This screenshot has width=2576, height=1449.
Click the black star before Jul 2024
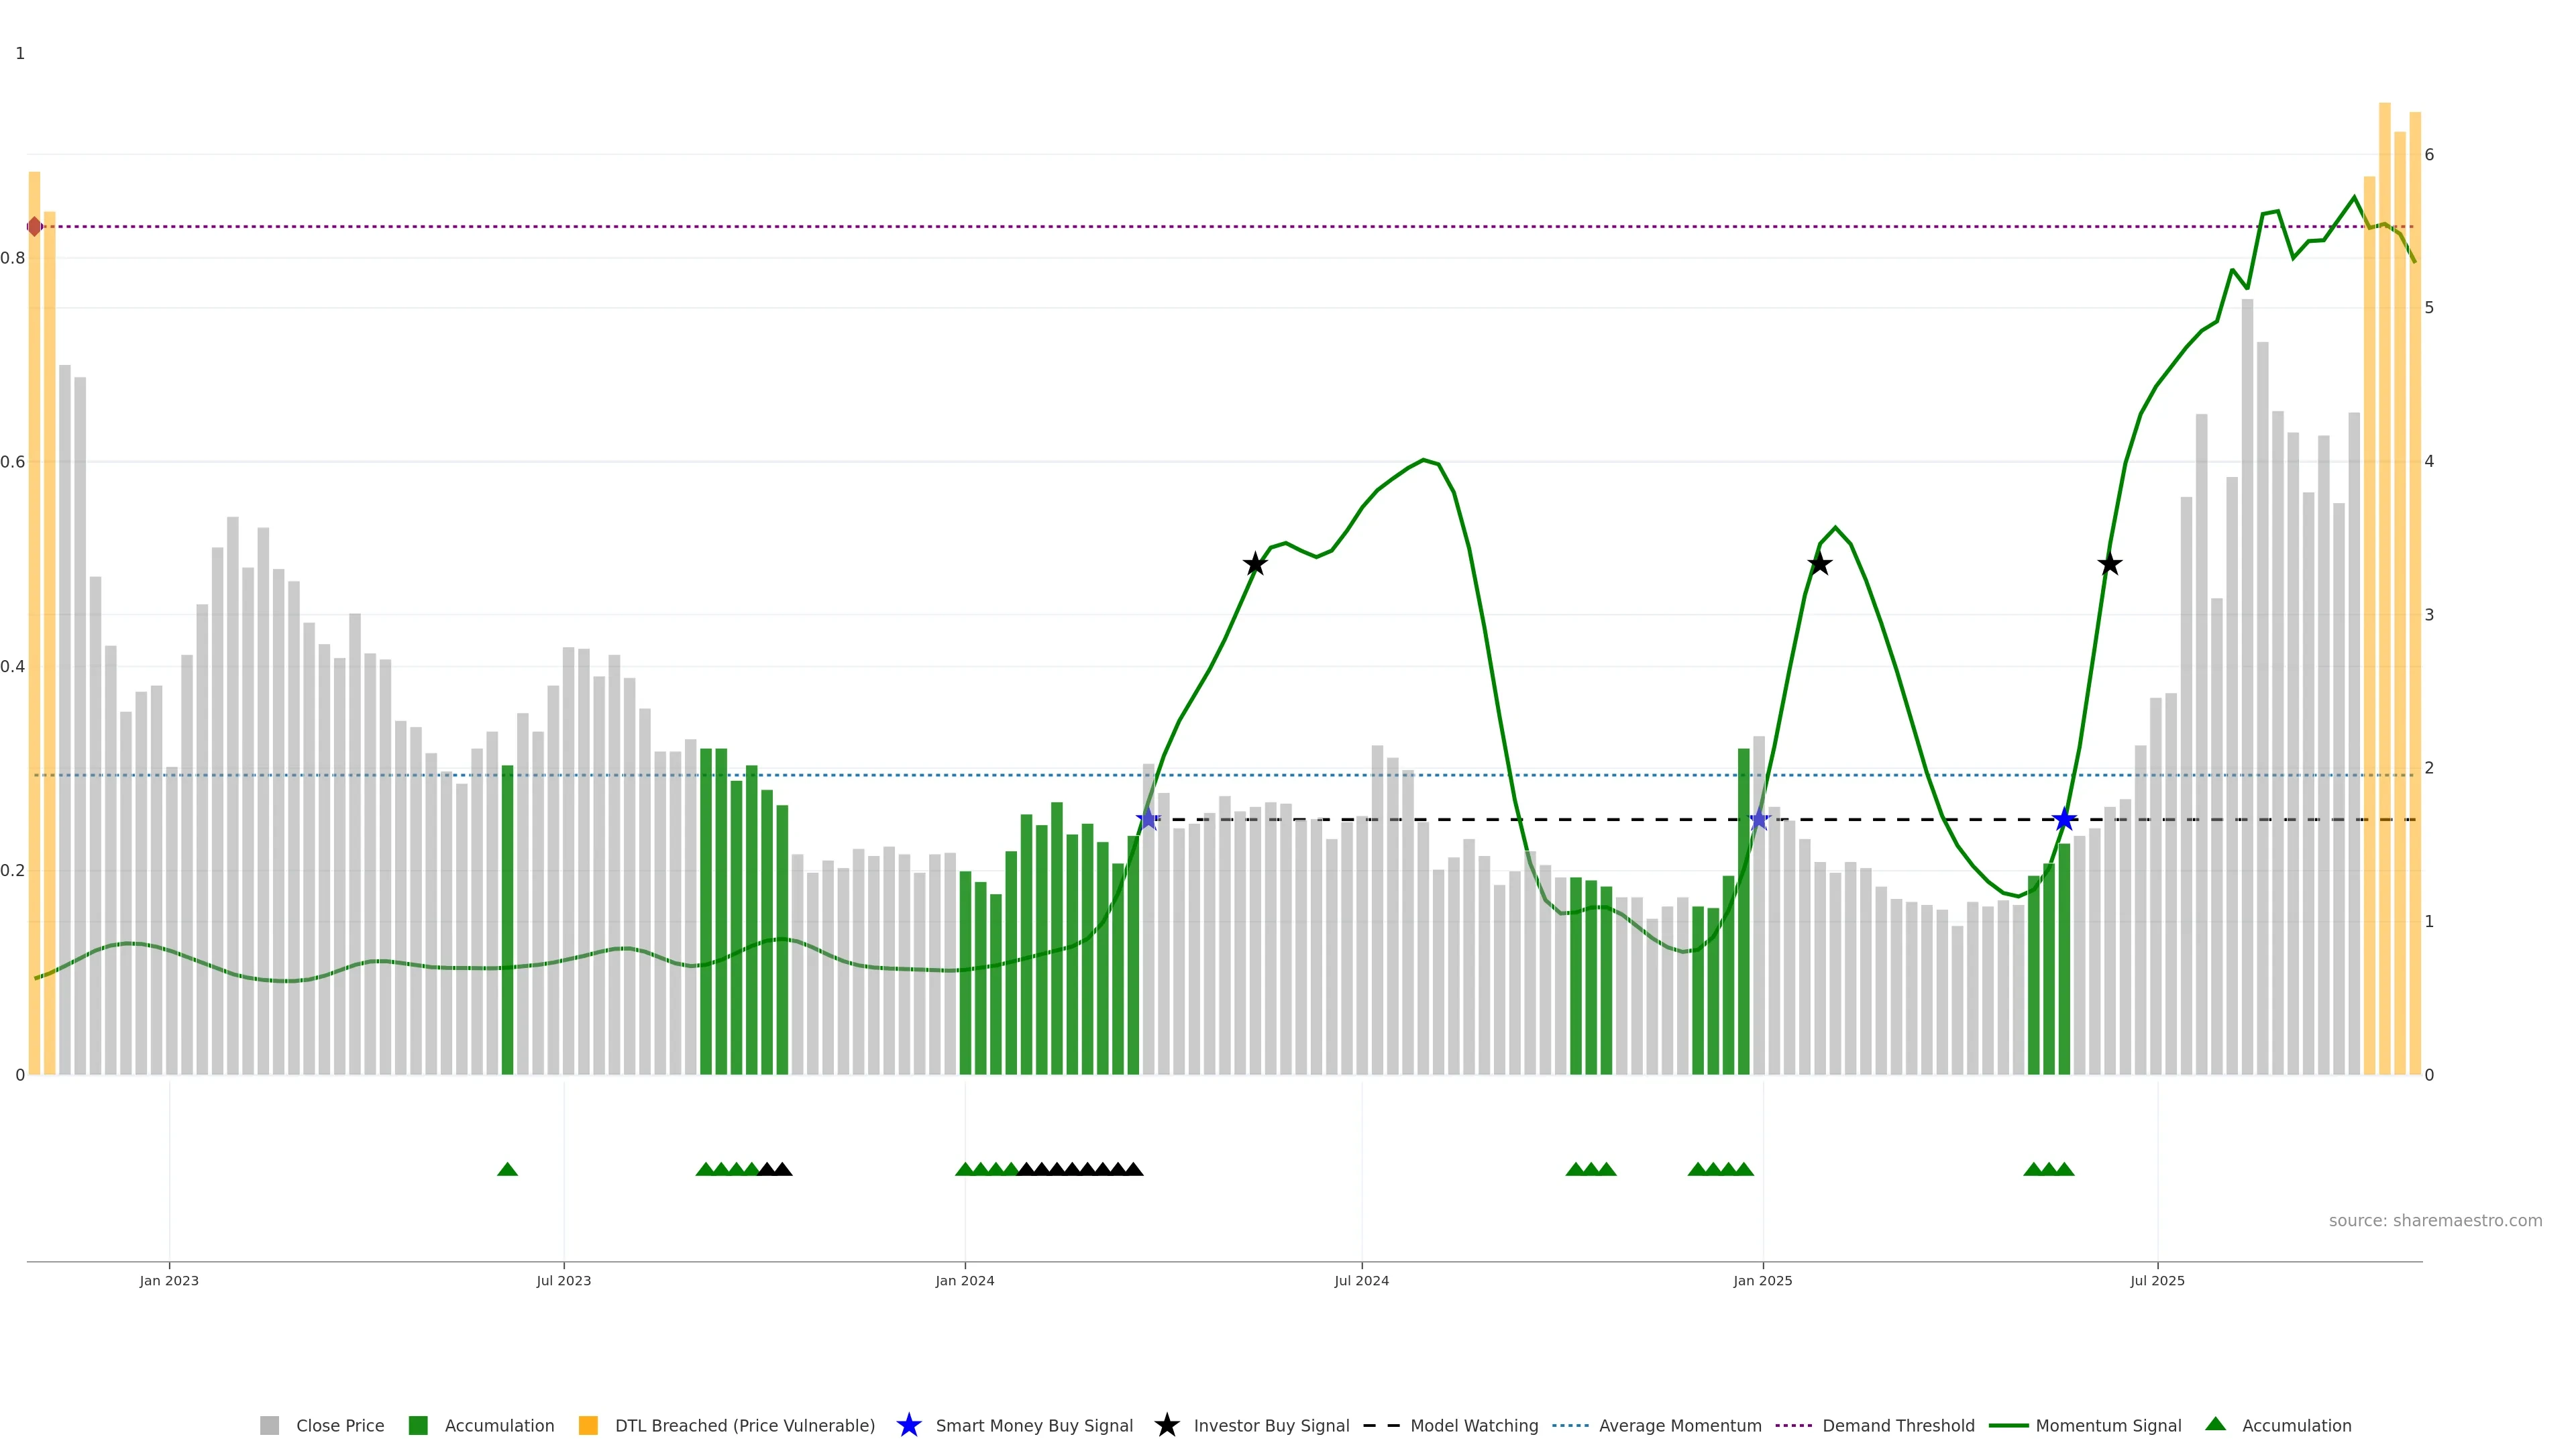1255,564
